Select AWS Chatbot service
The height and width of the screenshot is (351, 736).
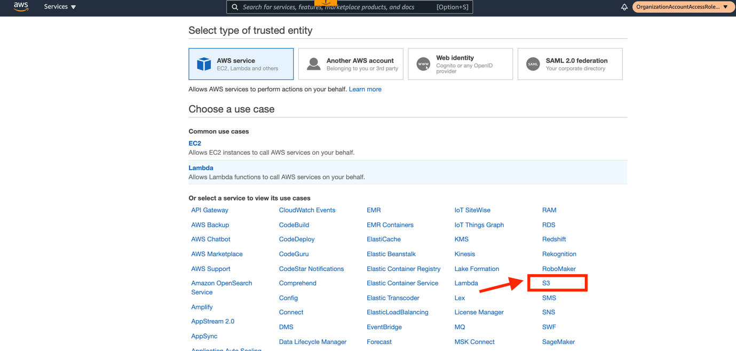[x=211, y=240]
